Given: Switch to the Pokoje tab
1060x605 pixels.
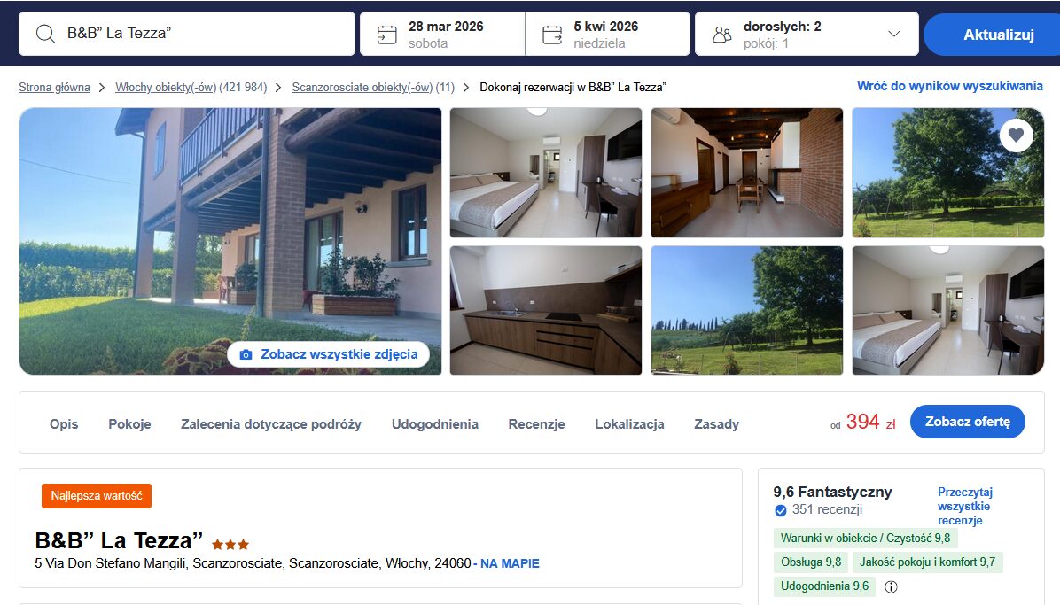Looking at the screenshot, I should (129, 423).
